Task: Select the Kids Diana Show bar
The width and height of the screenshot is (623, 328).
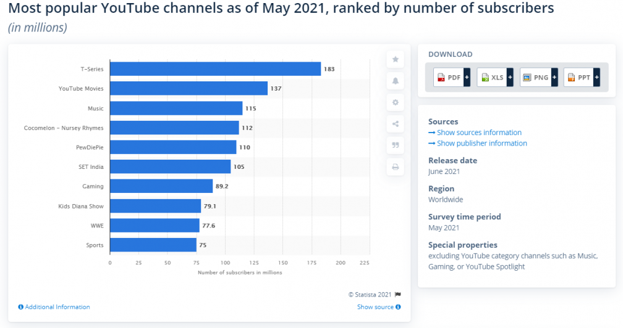Action: coord(155,206)
